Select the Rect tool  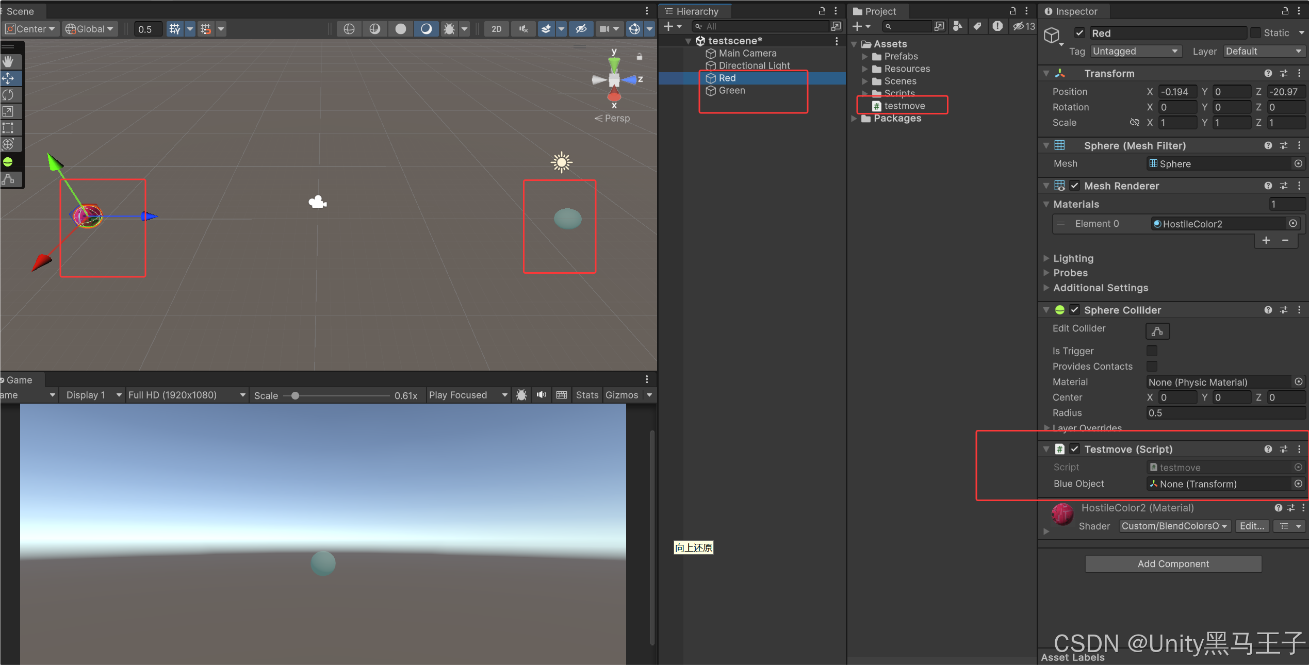8,128
